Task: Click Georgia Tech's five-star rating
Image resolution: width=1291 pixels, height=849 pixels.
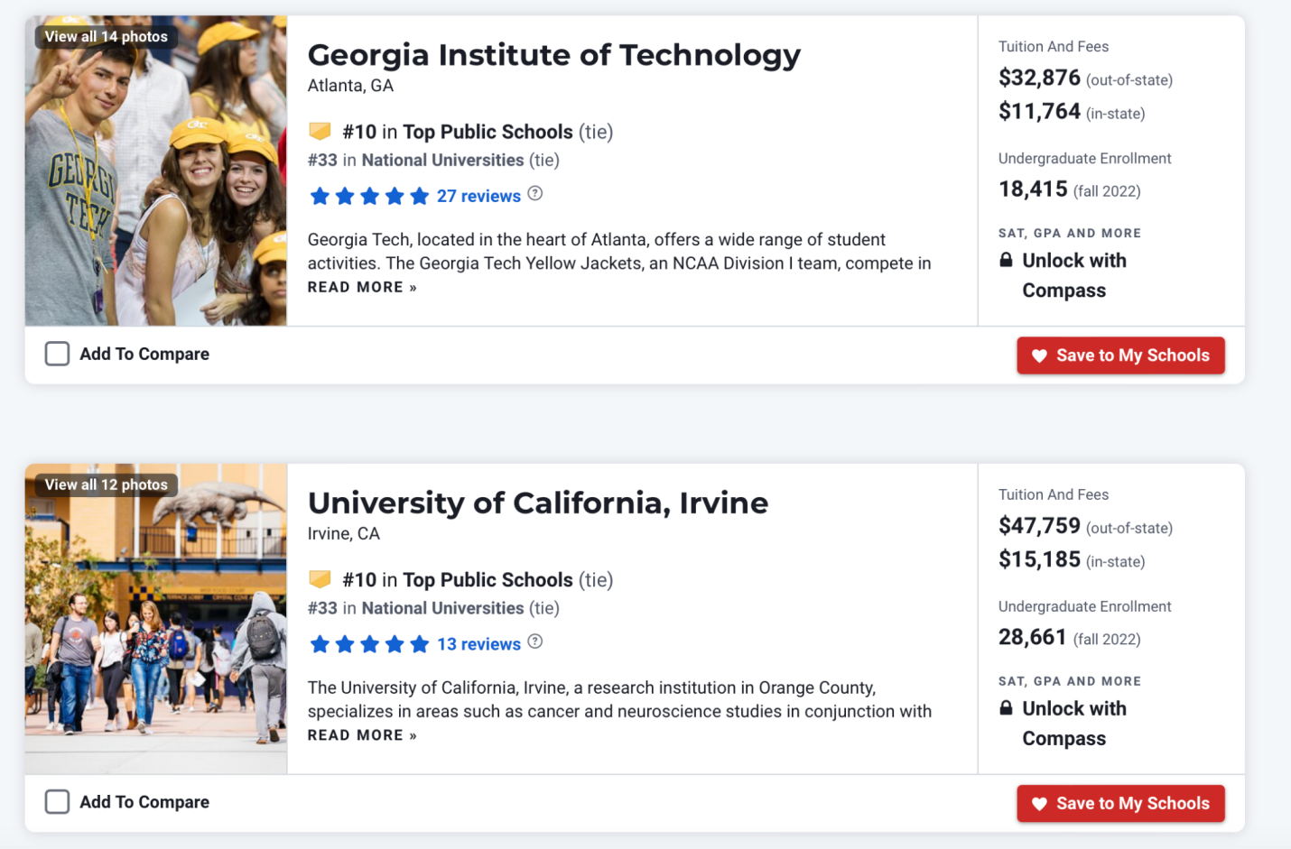Action: pyautogui.click(x=369, y=196)
